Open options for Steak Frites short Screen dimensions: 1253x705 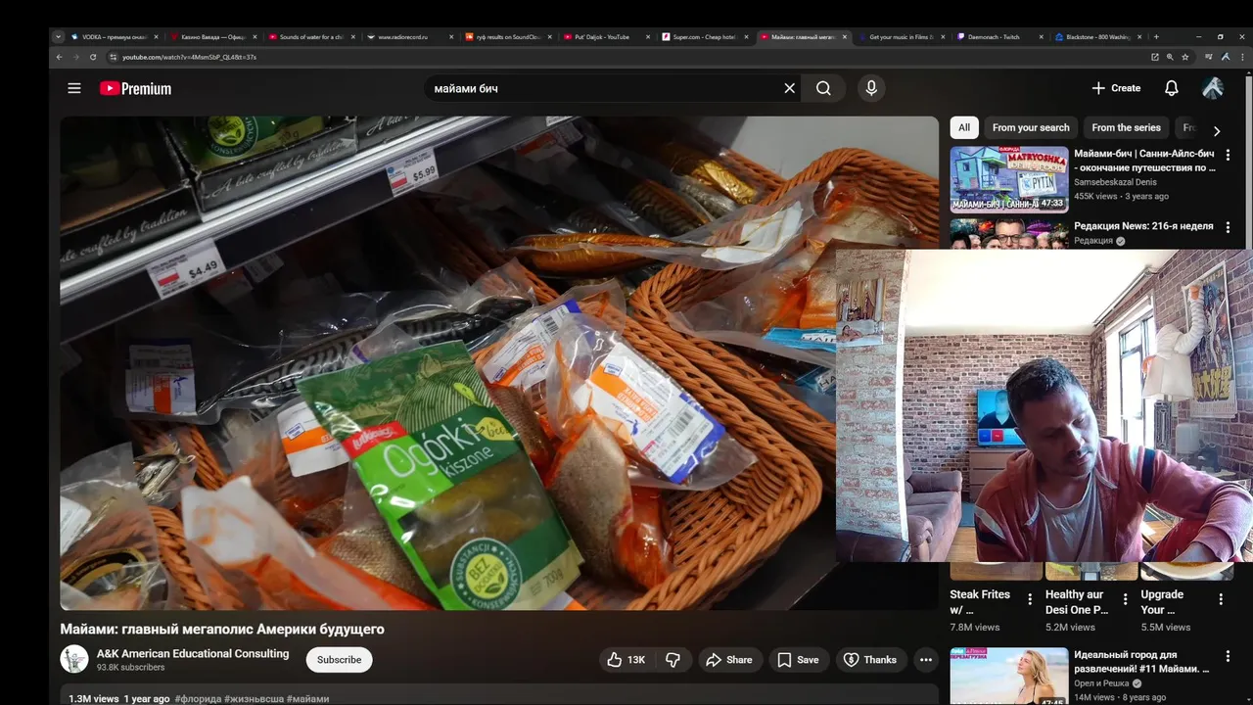pos(1030,599)
